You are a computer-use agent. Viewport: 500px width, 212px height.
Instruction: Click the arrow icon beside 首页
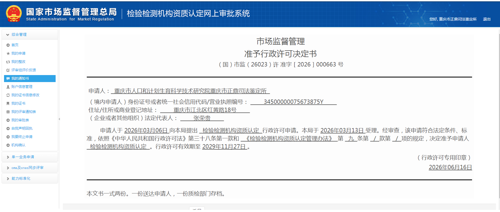pos(8,45)
